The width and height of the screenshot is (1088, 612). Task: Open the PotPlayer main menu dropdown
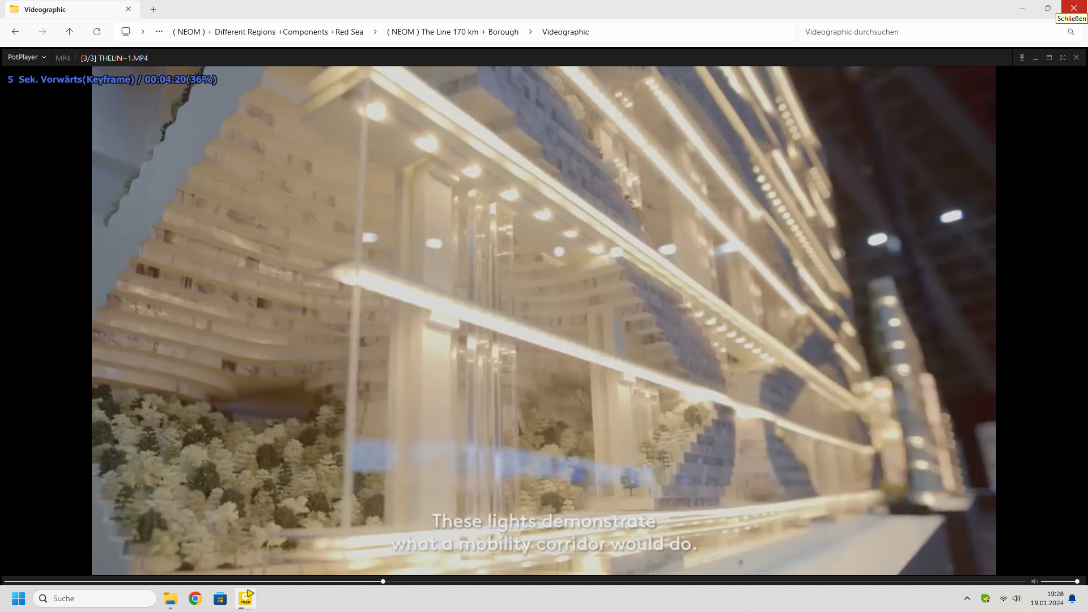click(x=27, y=57)
